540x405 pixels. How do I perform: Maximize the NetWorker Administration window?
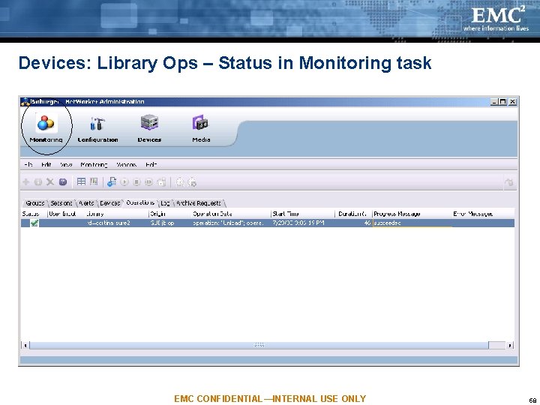tap(503, 101)
